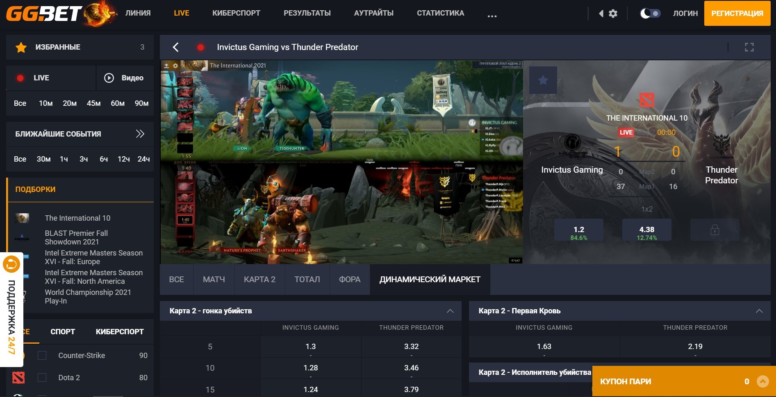This screenshot has width=776, height=397.
Task: Filter live events to 90м
Action: point(141,103)
